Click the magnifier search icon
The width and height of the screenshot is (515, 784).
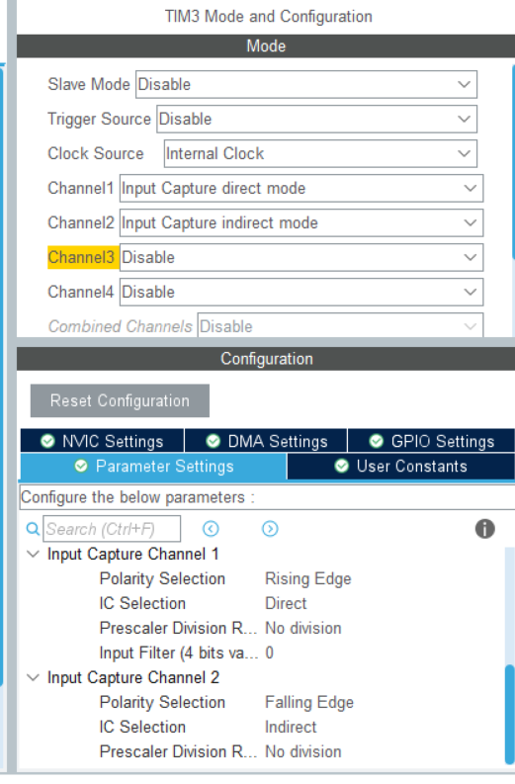pyautogui.click(x=33, y=529)
